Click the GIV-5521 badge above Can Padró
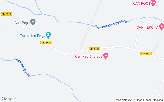 pyautogui.click(x=95, y=49)
